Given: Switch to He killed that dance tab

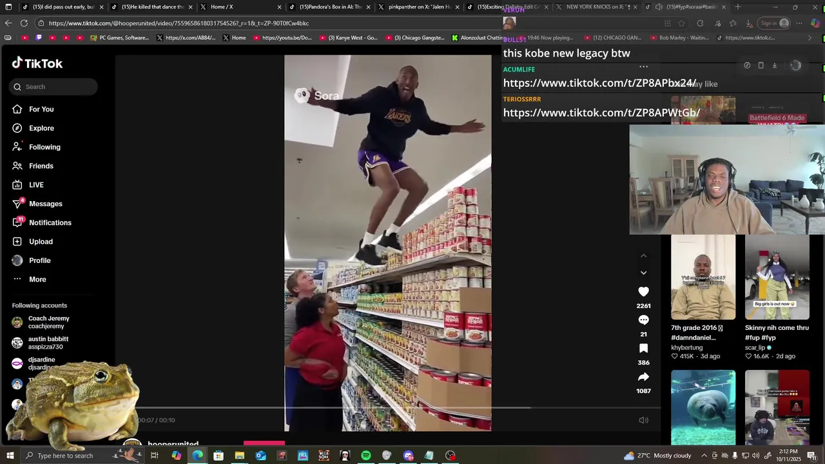Looking at the screenshot, I should click(x=151, y=7).
